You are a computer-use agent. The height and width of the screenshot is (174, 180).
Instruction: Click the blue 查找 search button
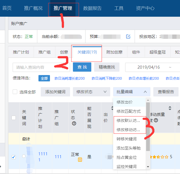click(82, 67)
